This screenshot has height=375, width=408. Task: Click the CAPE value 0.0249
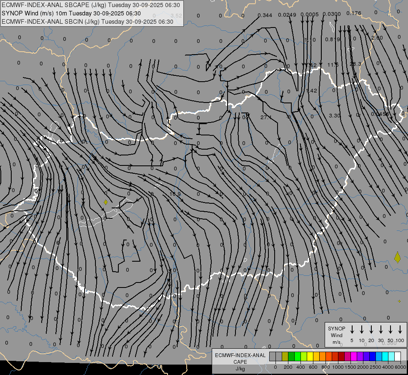[x=287, y=15]
